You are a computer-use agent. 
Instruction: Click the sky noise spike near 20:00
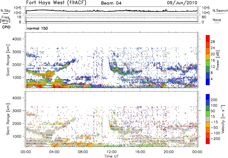(x=166, y=10)
